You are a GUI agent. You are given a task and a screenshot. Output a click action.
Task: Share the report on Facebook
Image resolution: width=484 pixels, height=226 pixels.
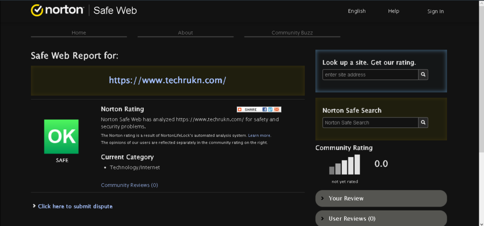(x=265, y=109)
